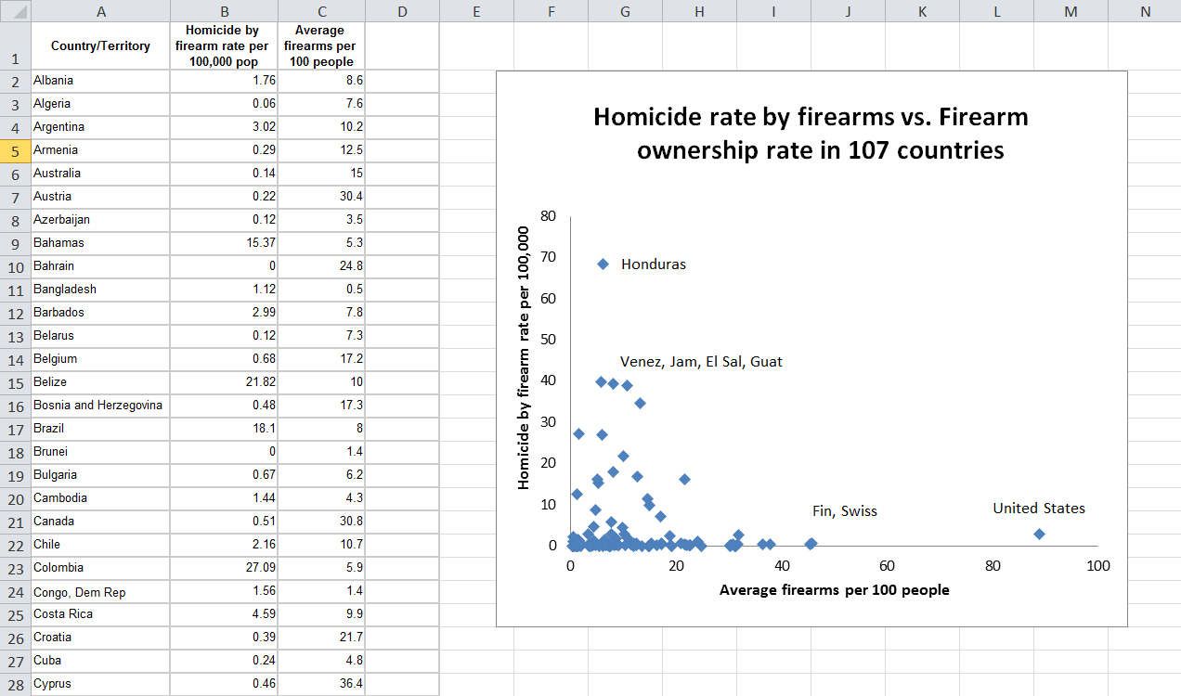1181x696 pixels.
Task: Click the Colombia homicide rate cell 27.09
Action: (x=224, y=568)
